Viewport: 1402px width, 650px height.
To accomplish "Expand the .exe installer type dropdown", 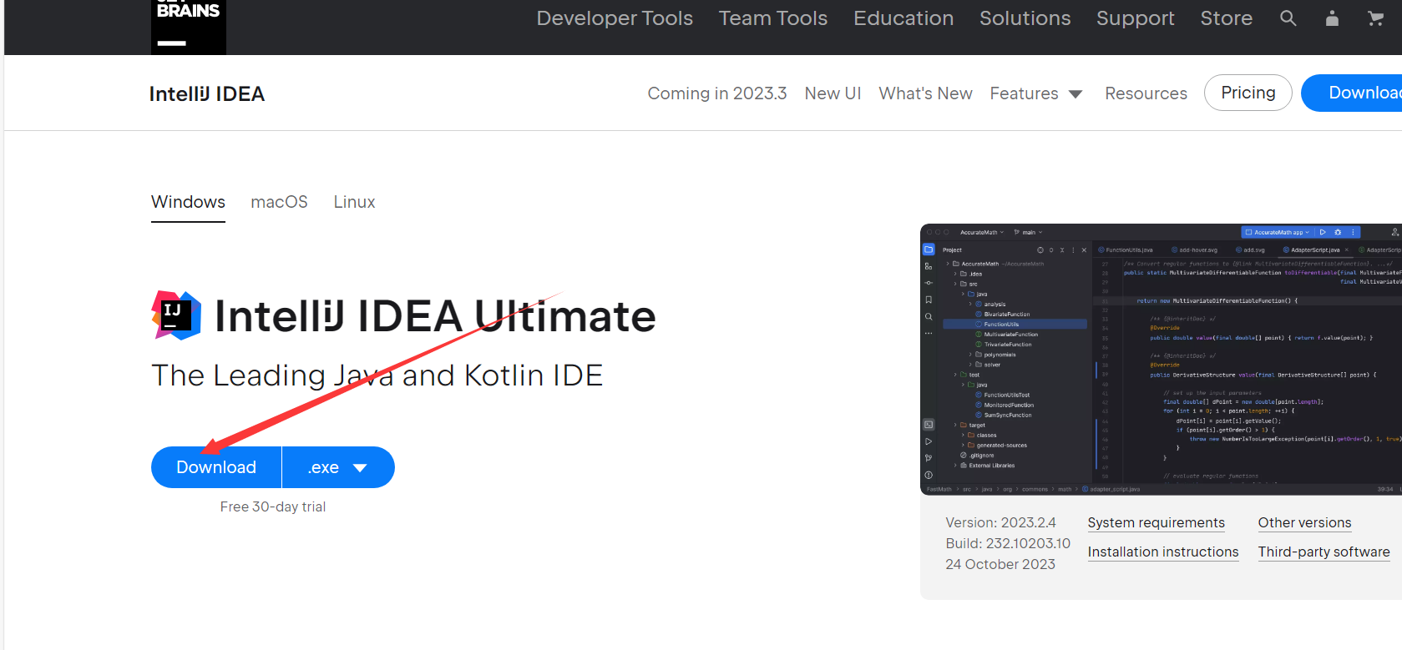I will tap(338, 467).
